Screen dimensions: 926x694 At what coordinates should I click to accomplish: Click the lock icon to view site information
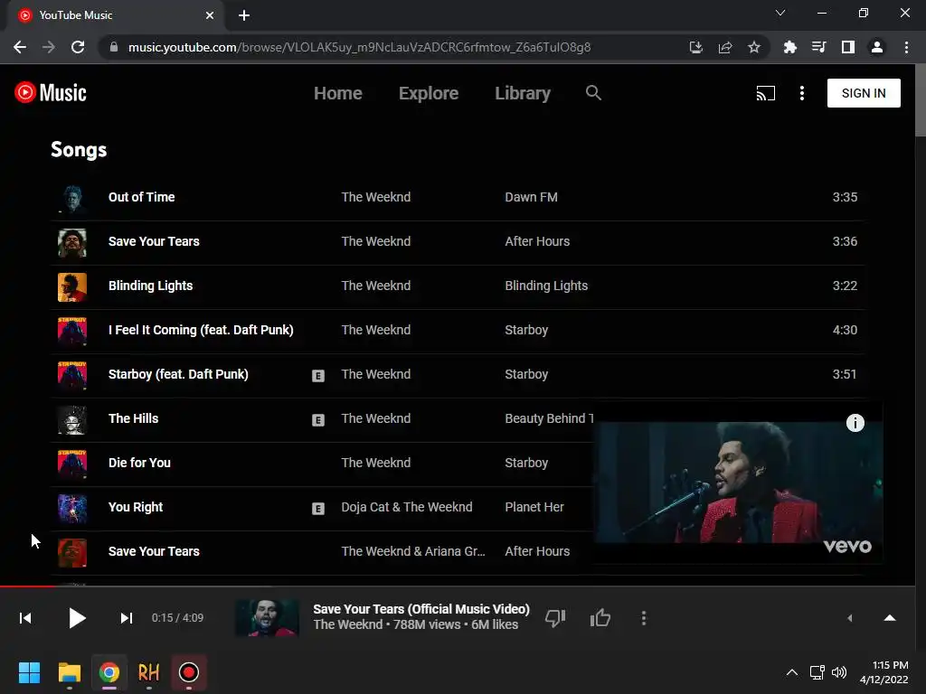(114, 47)
